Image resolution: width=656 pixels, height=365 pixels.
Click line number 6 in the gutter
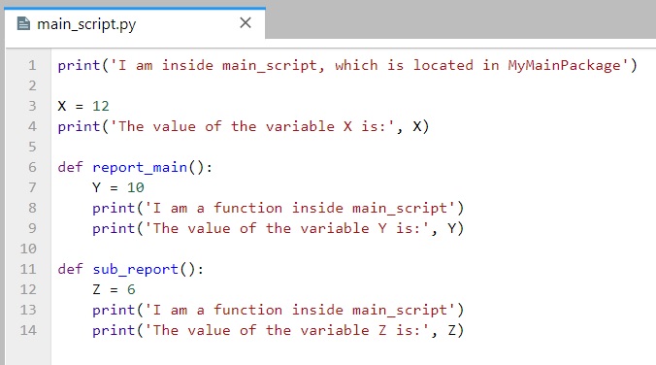pos(32,167)
